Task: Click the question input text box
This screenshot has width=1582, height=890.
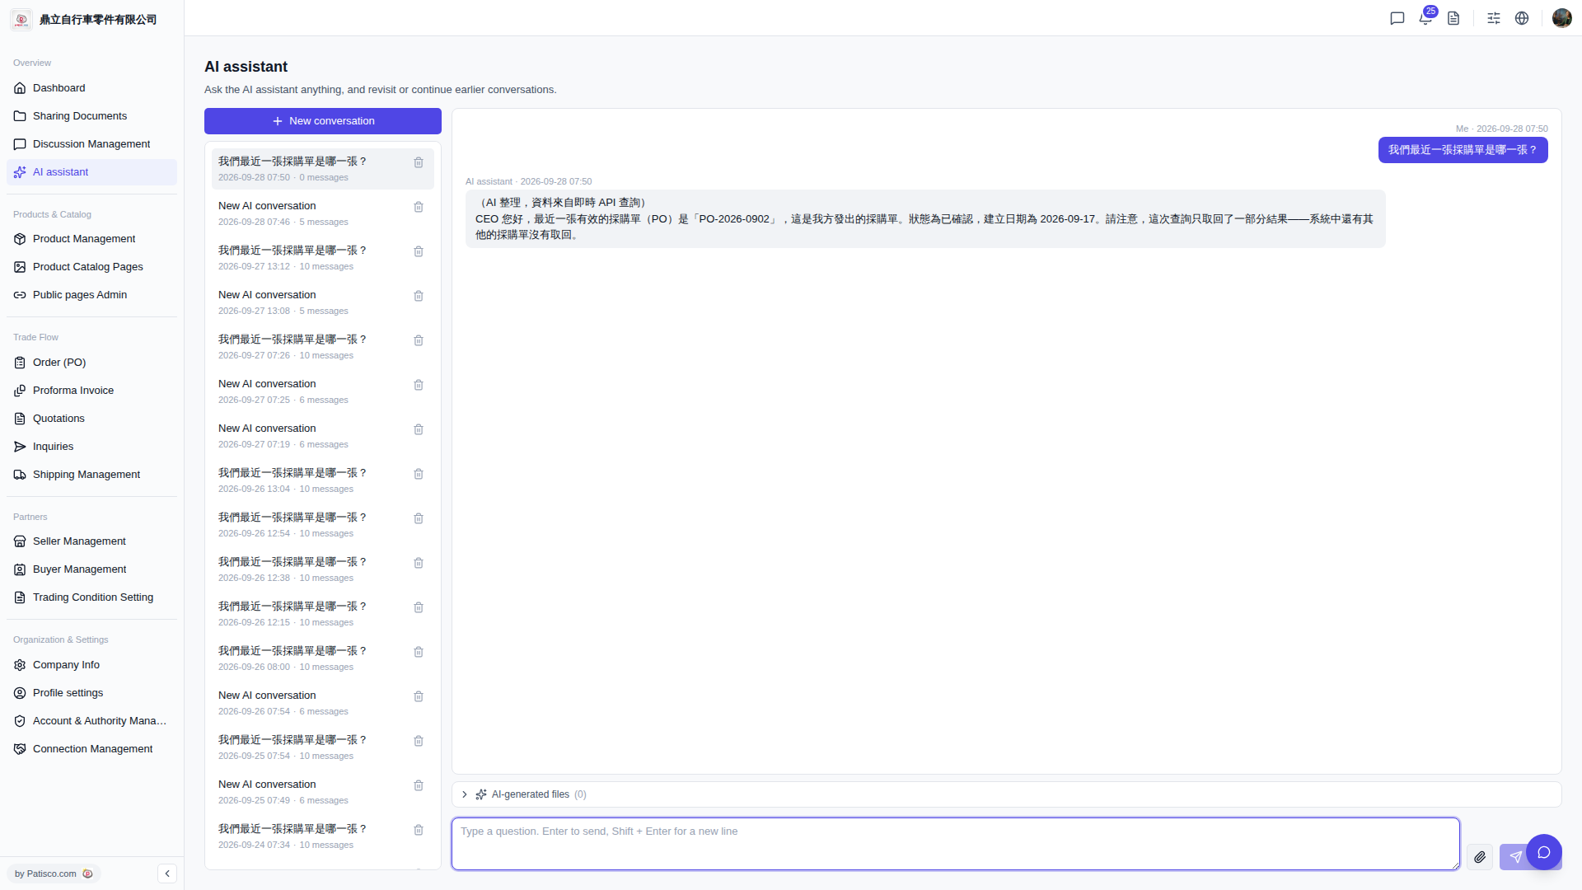Action: point(956,844)
